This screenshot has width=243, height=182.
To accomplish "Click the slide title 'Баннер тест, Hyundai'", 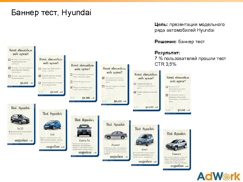I will click(51, 12).
